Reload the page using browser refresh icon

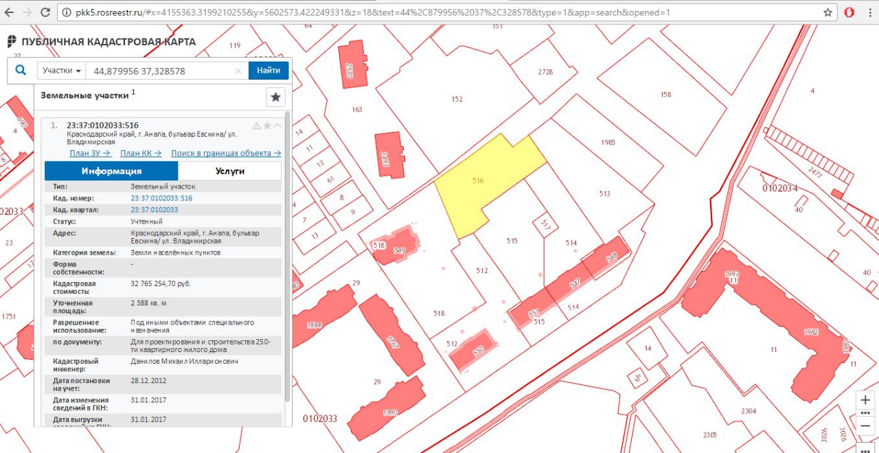[x=45, y=12]
